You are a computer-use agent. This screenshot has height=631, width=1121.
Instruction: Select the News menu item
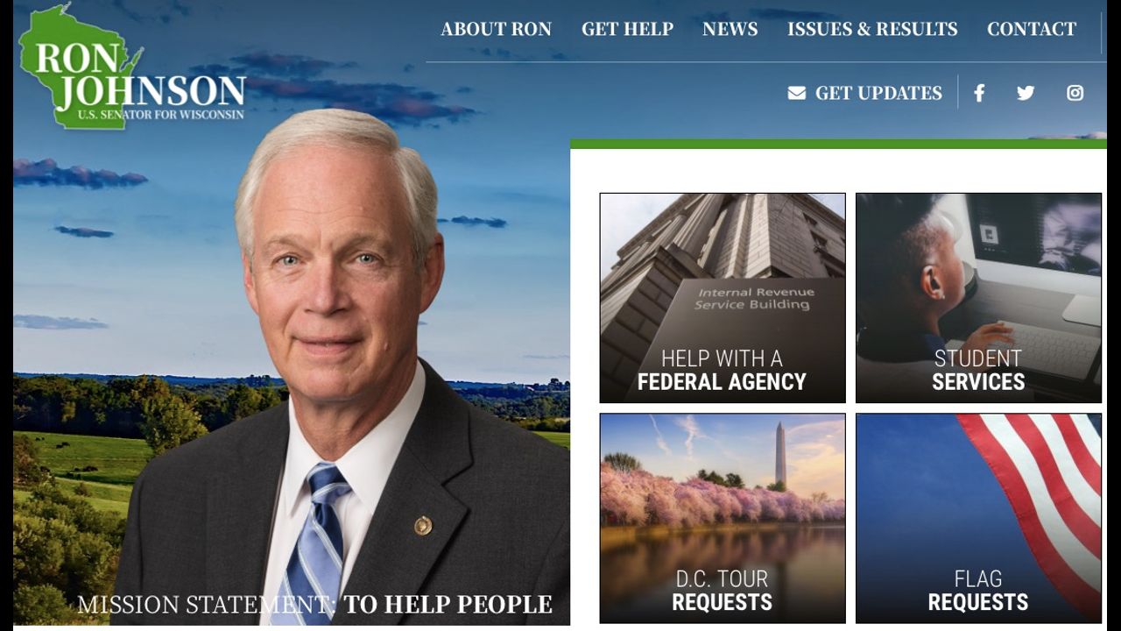730,29
